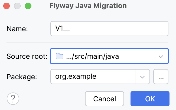The image size is (176, 110).
Task: Click the folder icon in Source root
Action: [x=59, y=56]
